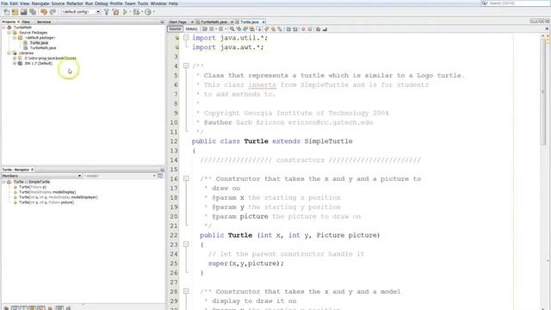The image size is (551, 310).
Task: Click the Undo toolbar icon
Action: coord(44,12)
